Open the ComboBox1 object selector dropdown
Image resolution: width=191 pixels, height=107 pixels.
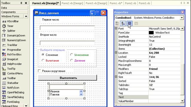click(x=182, y=18)
